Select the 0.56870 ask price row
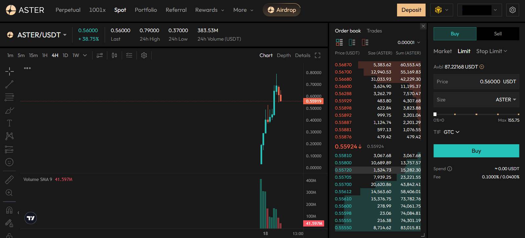Screen dimensions: 525x238 (x=378, y=65)
